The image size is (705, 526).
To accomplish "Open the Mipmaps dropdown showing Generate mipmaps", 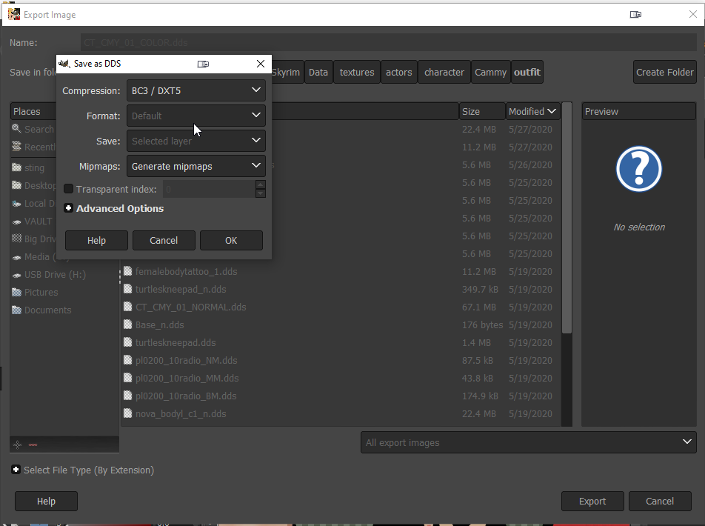I will point(196,166).
